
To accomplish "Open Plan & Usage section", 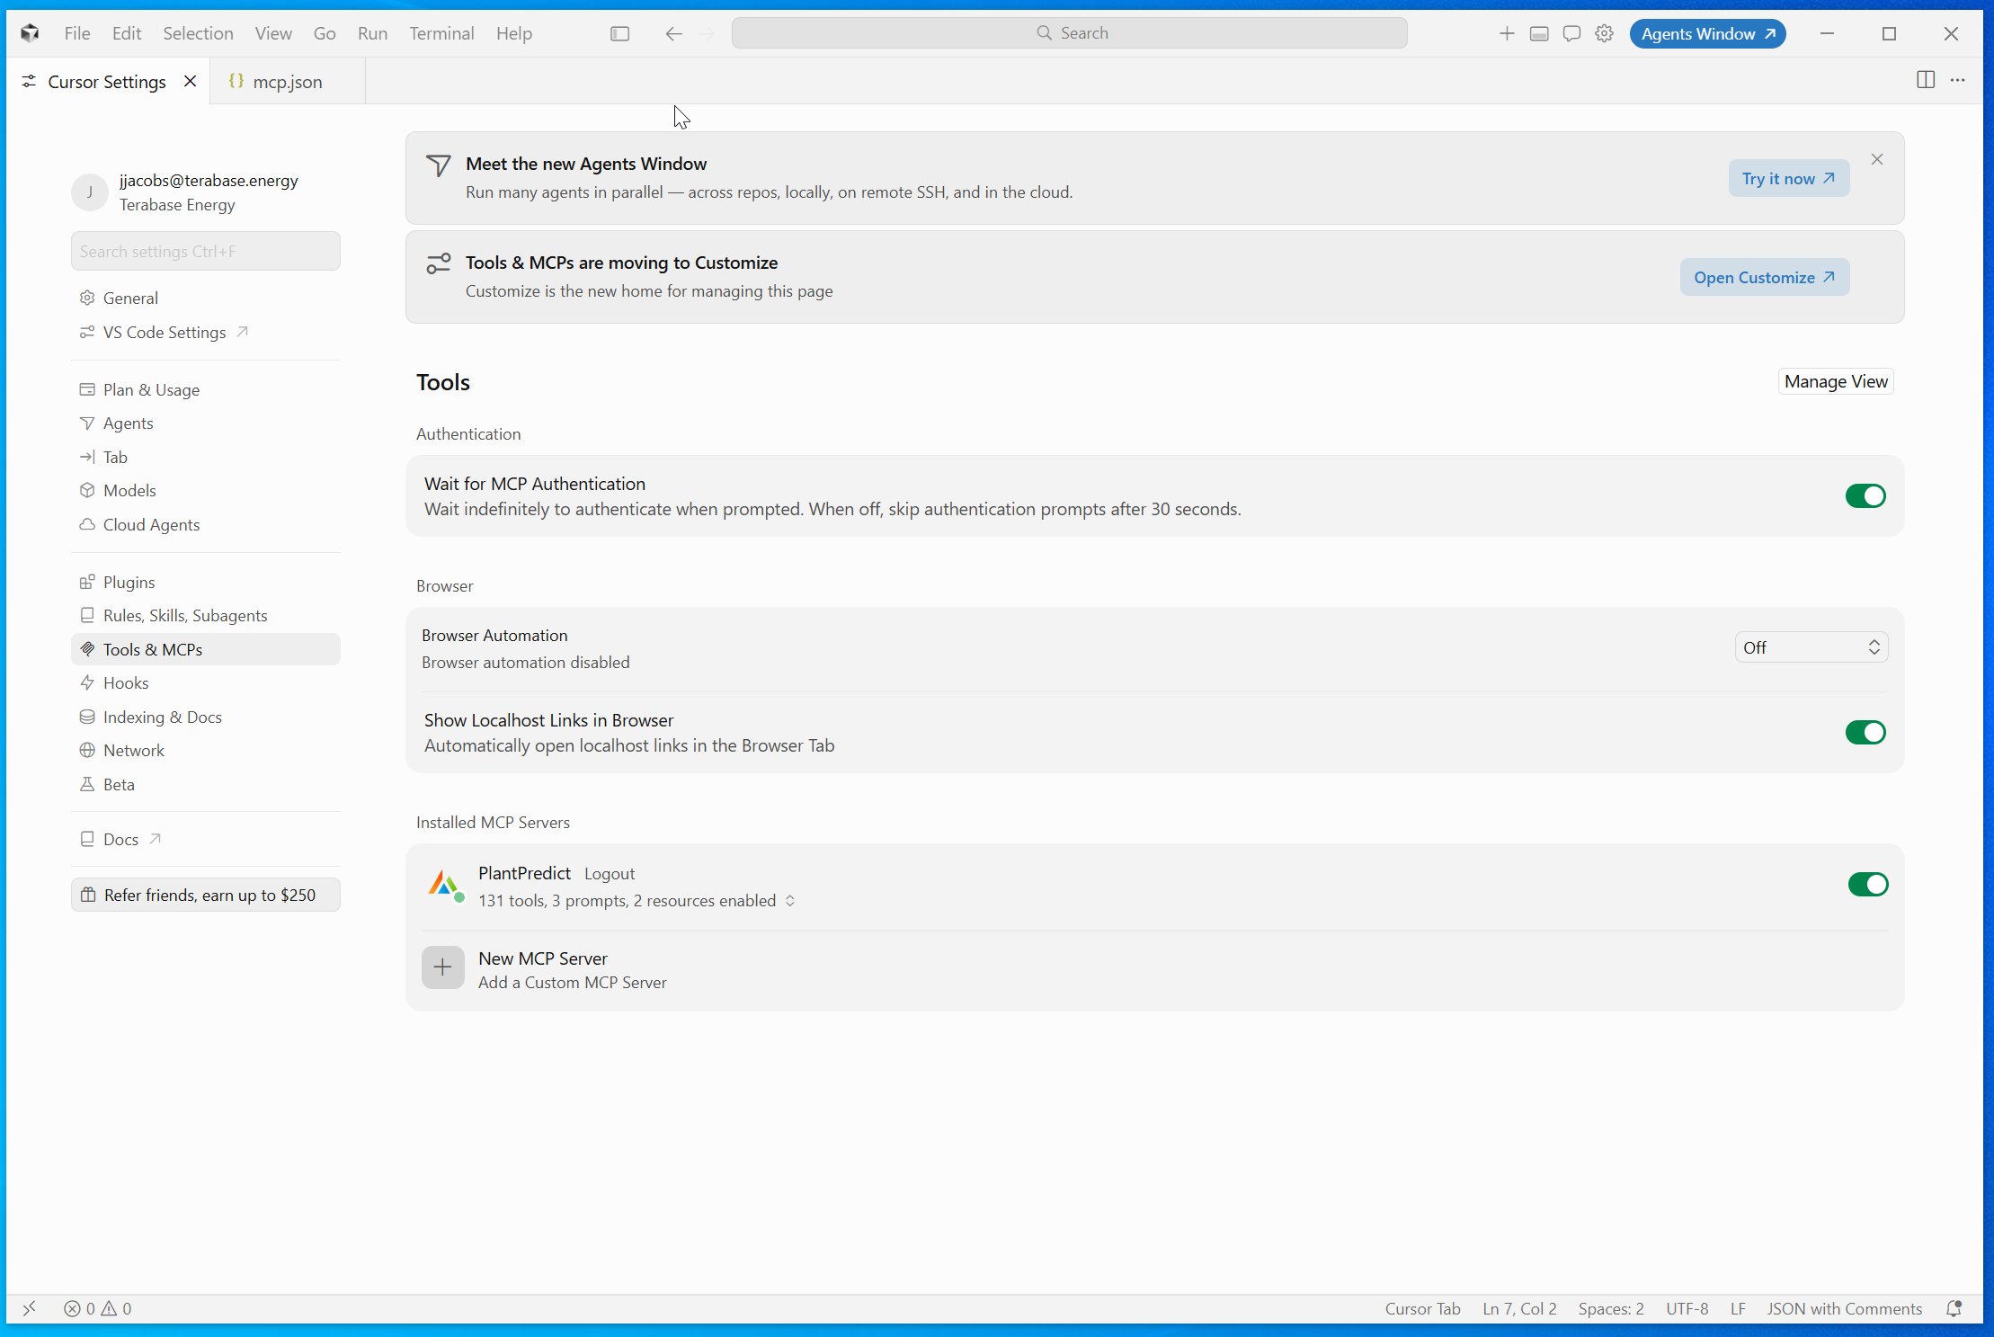I will [x=205, y=389].
